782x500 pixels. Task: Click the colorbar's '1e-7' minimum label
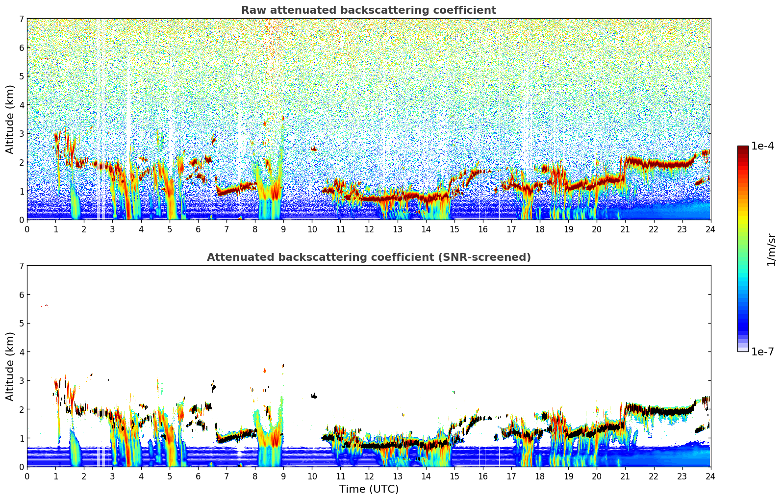(x=762, y=351)
